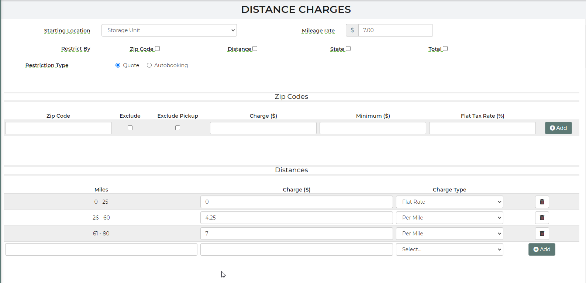Click trash icon for 61 - 80 miles
This screenshot has height=283, width=586.
pyautogui.click(x=542, y=234)
